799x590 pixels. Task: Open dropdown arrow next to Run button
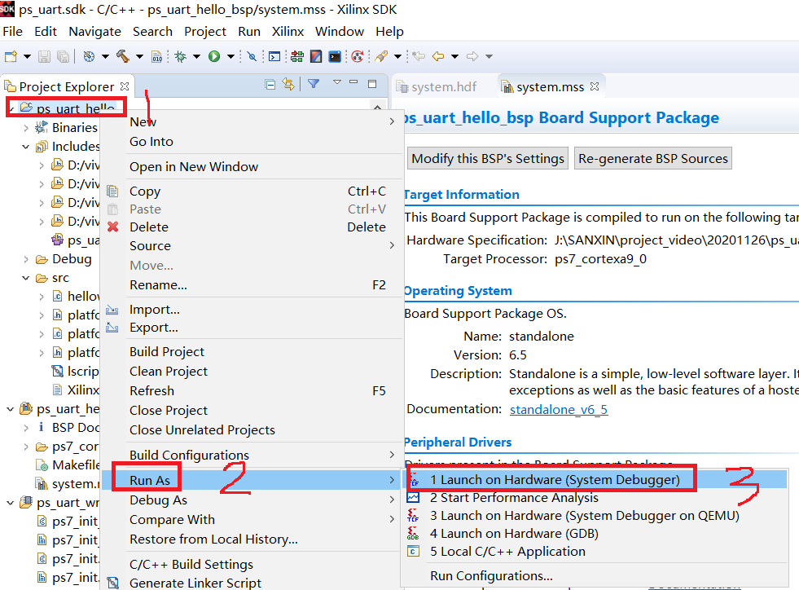(x=230, y=56)
